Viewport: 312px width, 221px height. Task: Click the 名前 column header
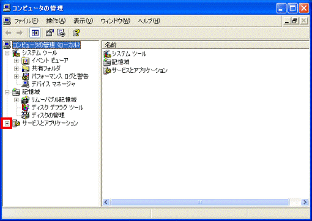[206, 45]
